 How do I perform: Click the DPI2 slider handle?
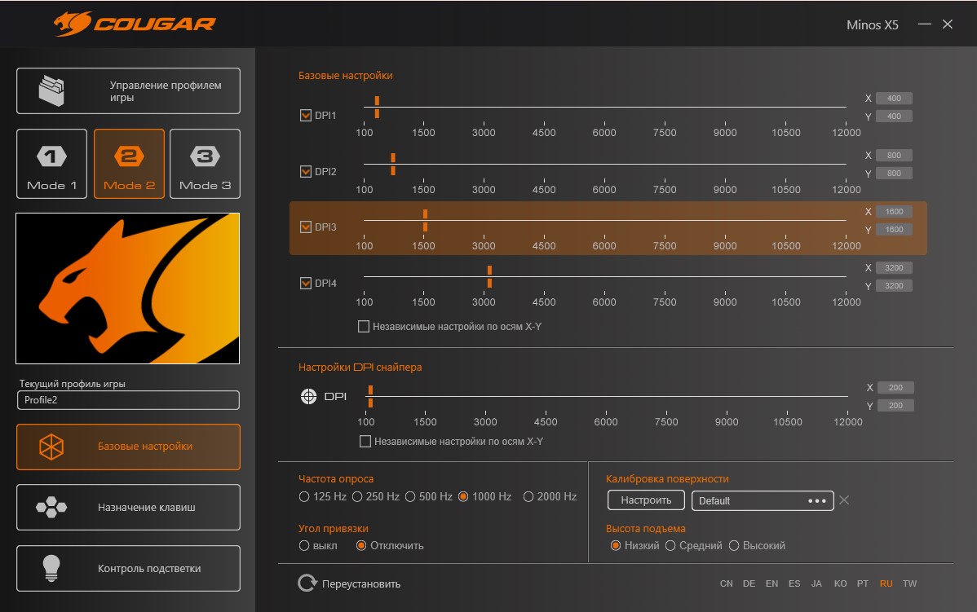pyautogui.click(x=392, y=164)
